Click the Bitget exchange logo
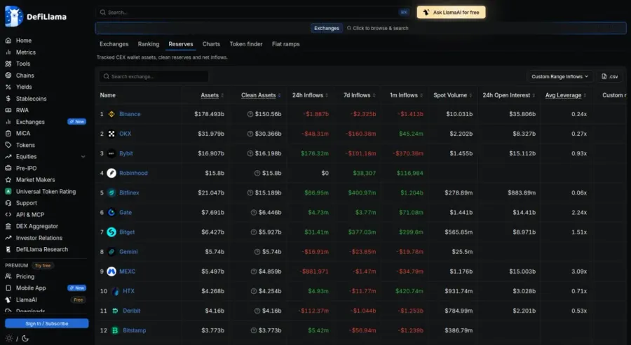The height and width of the screenshot is (345, 631). pyautogui.click(x=111, y=232)
